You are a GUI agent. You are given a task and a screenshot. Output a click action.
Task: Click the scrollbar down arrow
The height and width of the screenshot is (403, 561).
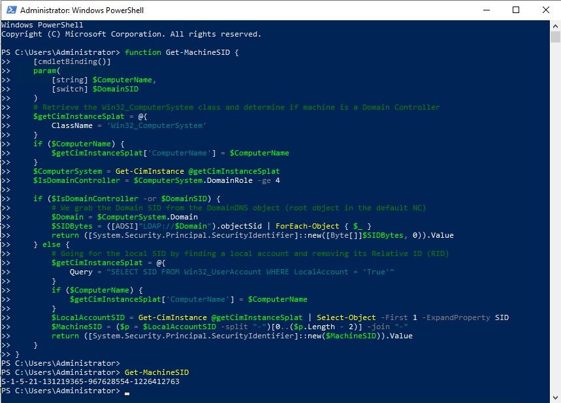(x=556, y=398)
